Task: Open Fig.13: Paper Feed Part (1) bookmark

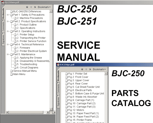Action: coord(83,113)
